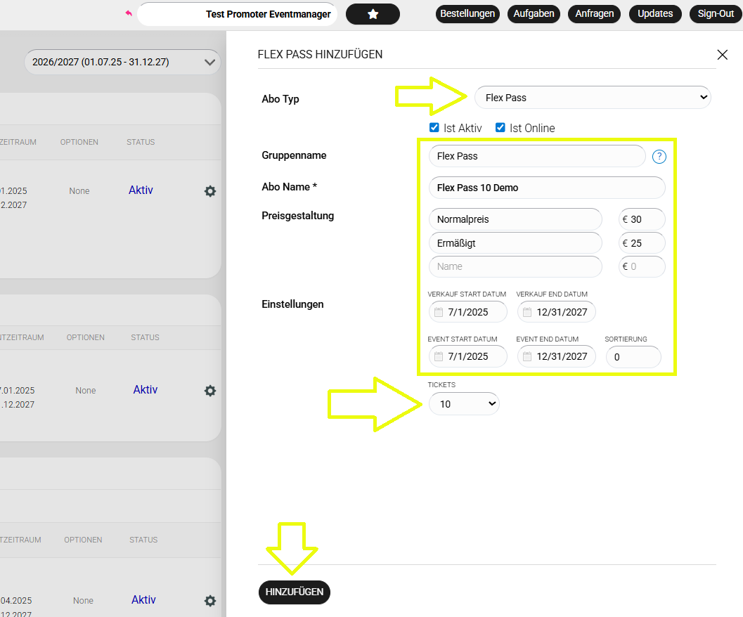The width and height of the screenshot is (743, 617).
Task: Focus the Sortierung number field
Action: (633, 357)
